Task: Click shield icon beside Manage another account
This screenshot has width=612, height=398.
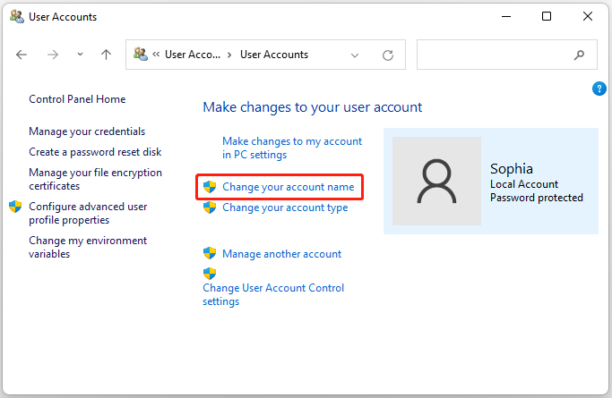Action: pos(210,253)
